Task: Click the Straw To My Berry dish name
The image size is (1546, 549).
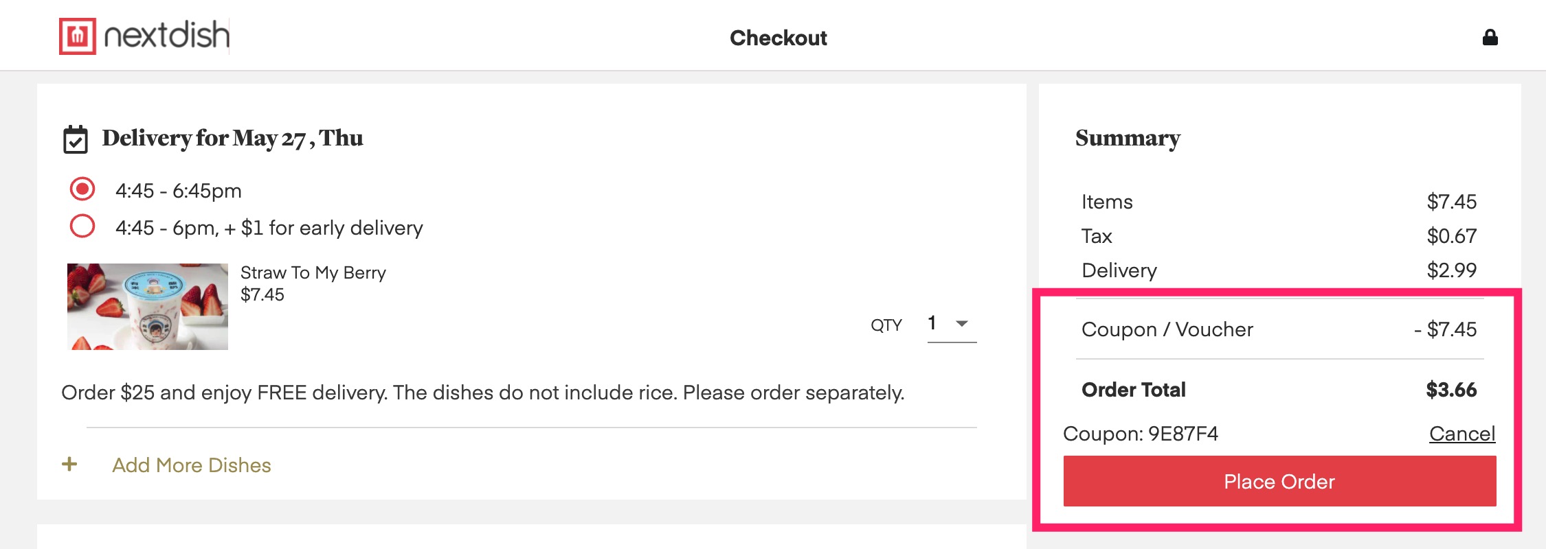Action: click(x=313, y=272)
